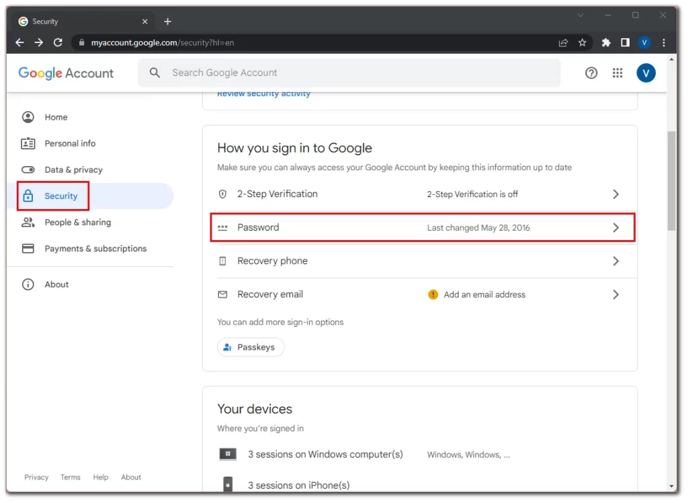688x503 pixels.
Task: Click the Windows computer device icon
Action: click(228, 454)
